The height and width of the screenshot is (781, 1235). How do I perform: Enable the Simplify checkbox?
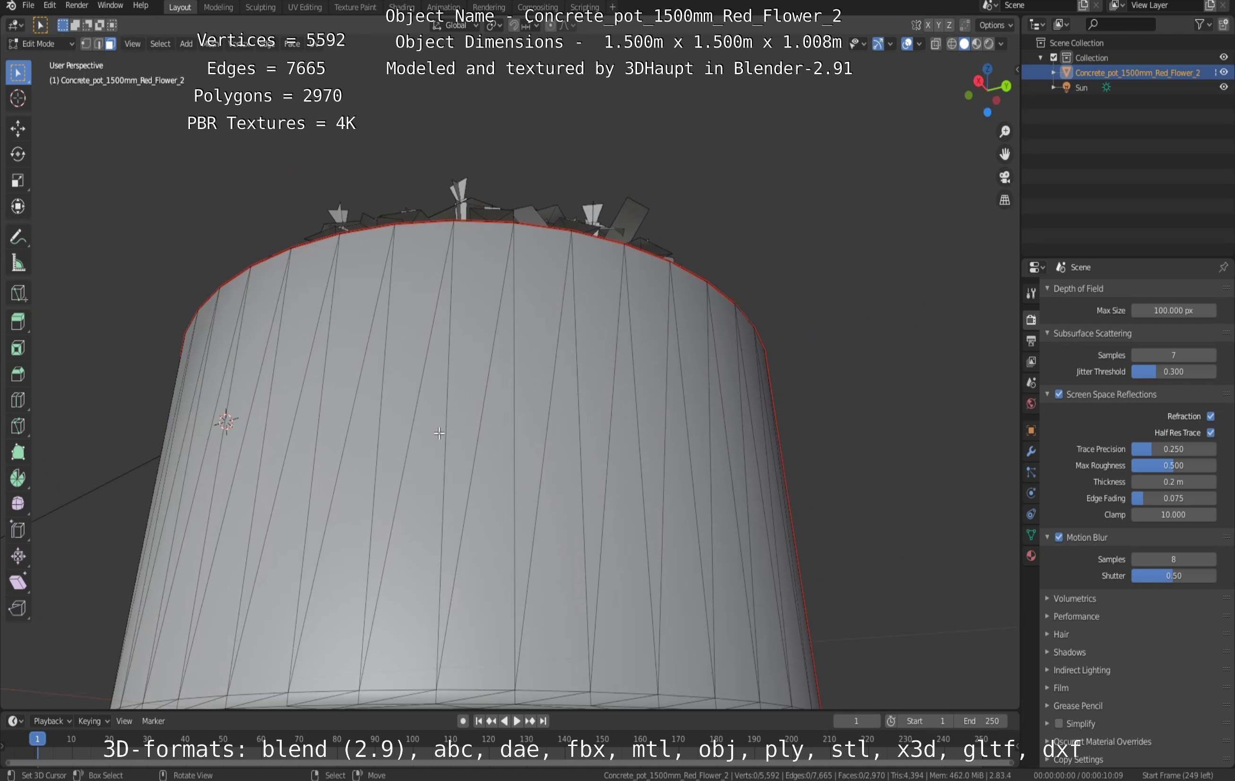[x=1059, y=723]
